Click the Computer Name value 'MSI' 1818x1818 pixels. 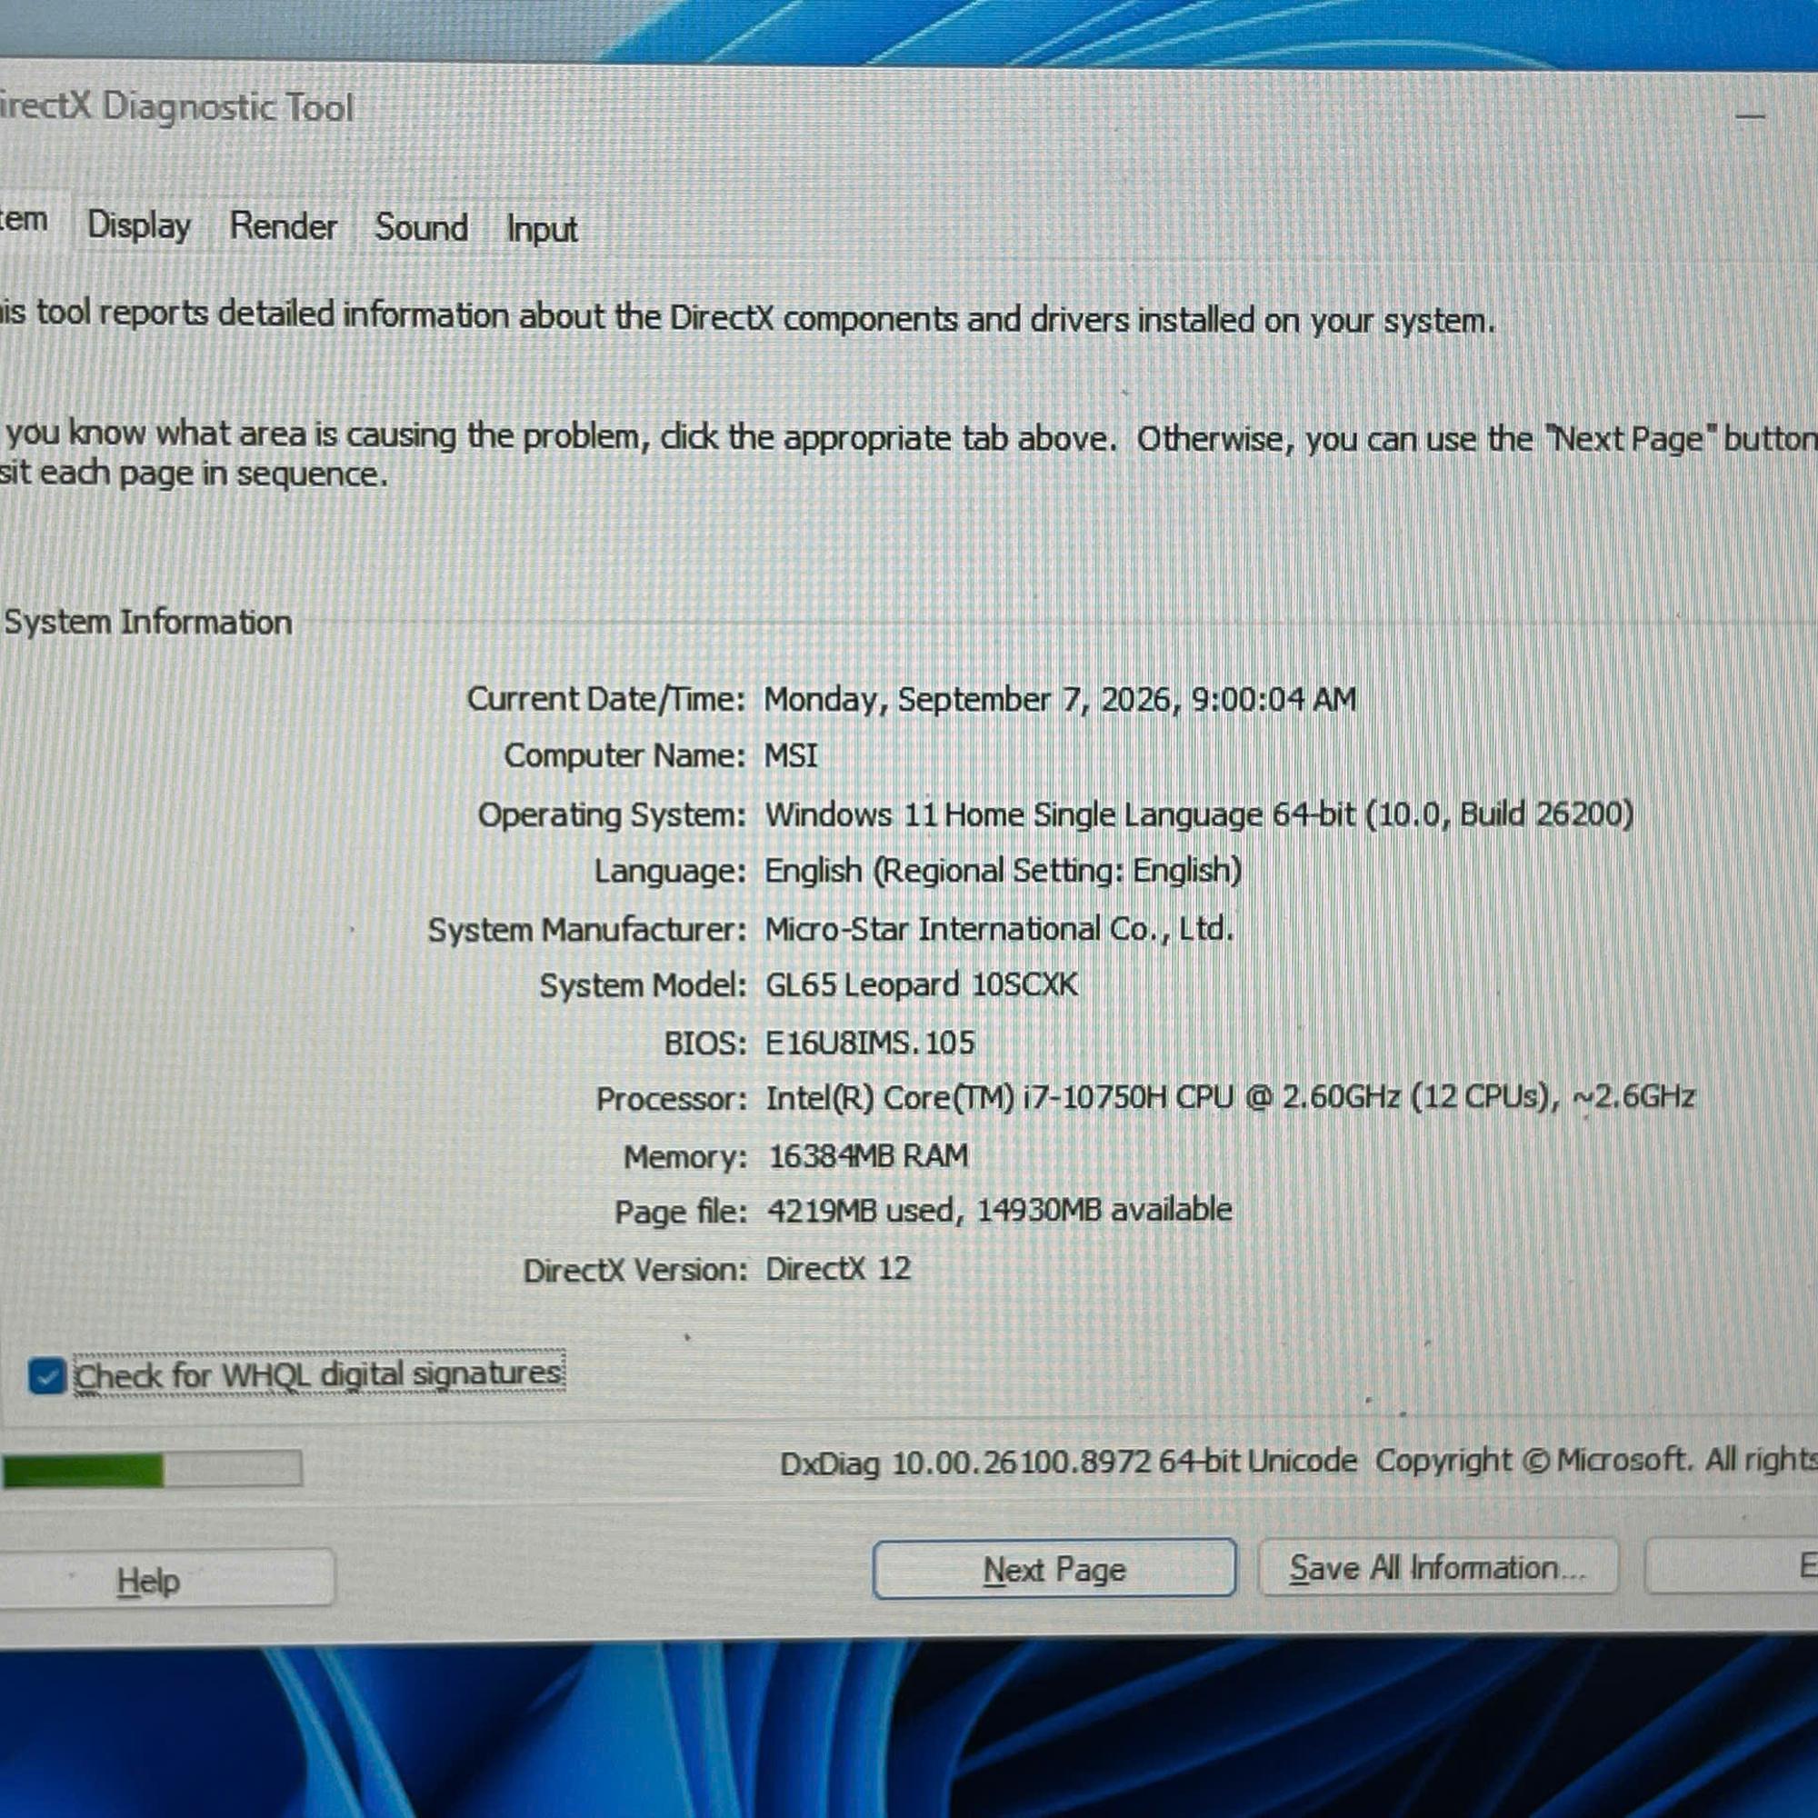[x=791, y=755]
